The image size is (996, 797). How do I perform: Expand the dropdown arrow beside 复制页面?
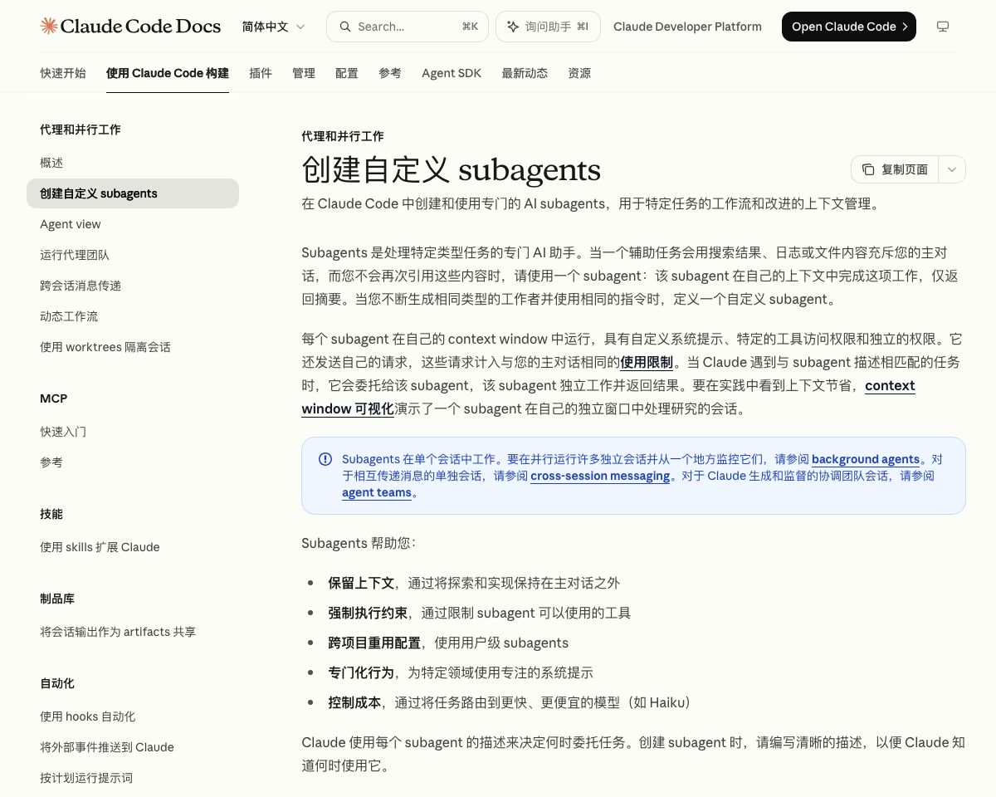click(952, 169)
